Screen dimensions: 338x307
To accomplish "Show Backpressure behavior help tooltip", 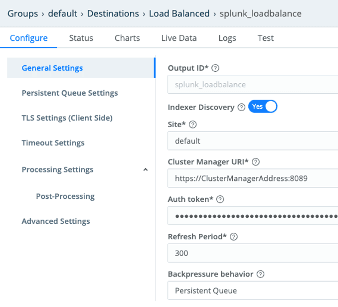I will (260, 274).
